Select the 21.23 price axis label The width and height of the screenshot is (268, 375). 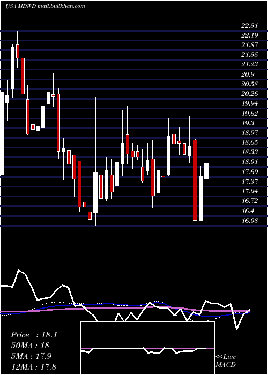coord(250,64)
